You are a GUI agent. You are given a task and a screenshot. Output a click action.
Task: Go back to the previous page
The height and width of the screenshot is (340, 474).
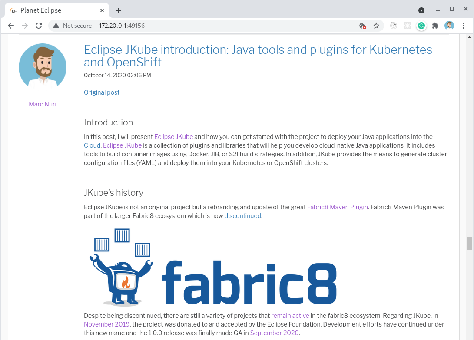click(x=11, y=26)
